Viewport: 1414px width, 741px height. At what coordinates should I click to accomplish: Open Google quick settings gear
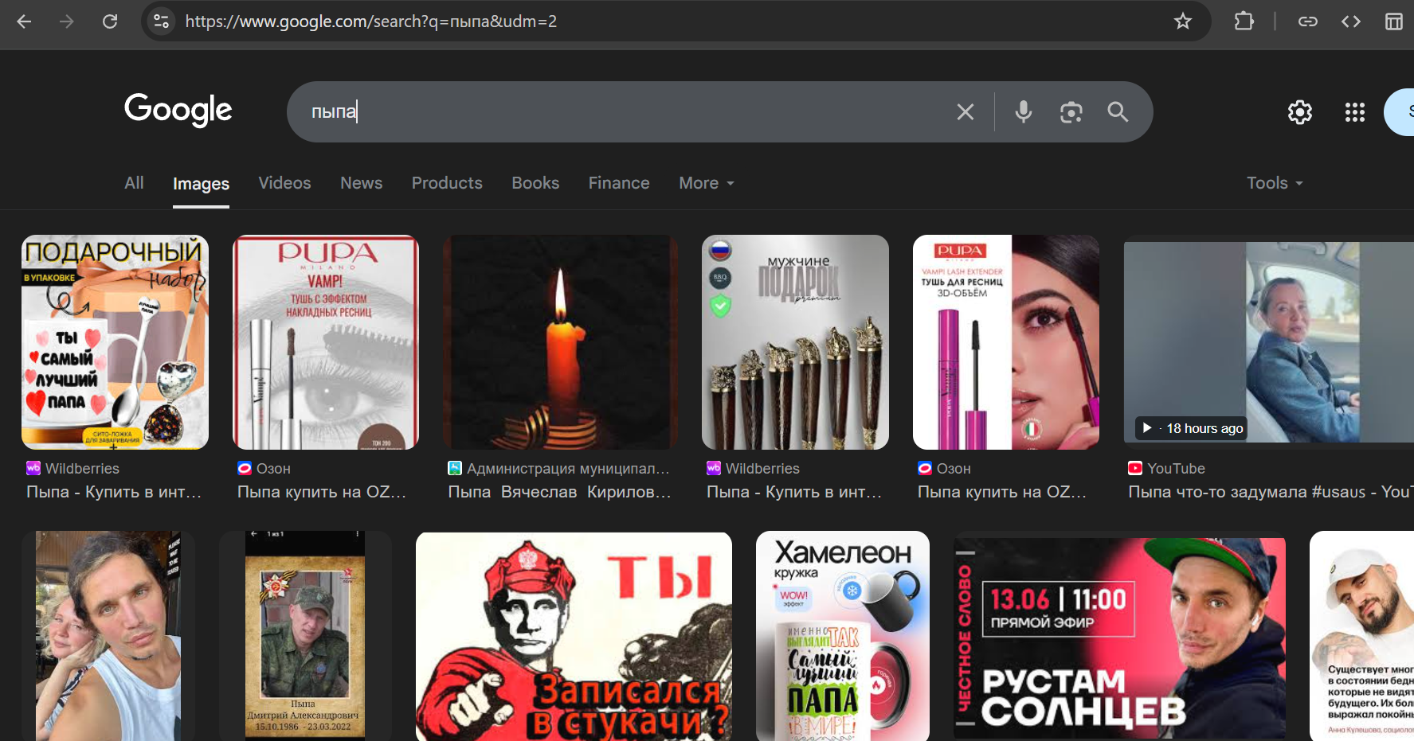coord(1300,112)
